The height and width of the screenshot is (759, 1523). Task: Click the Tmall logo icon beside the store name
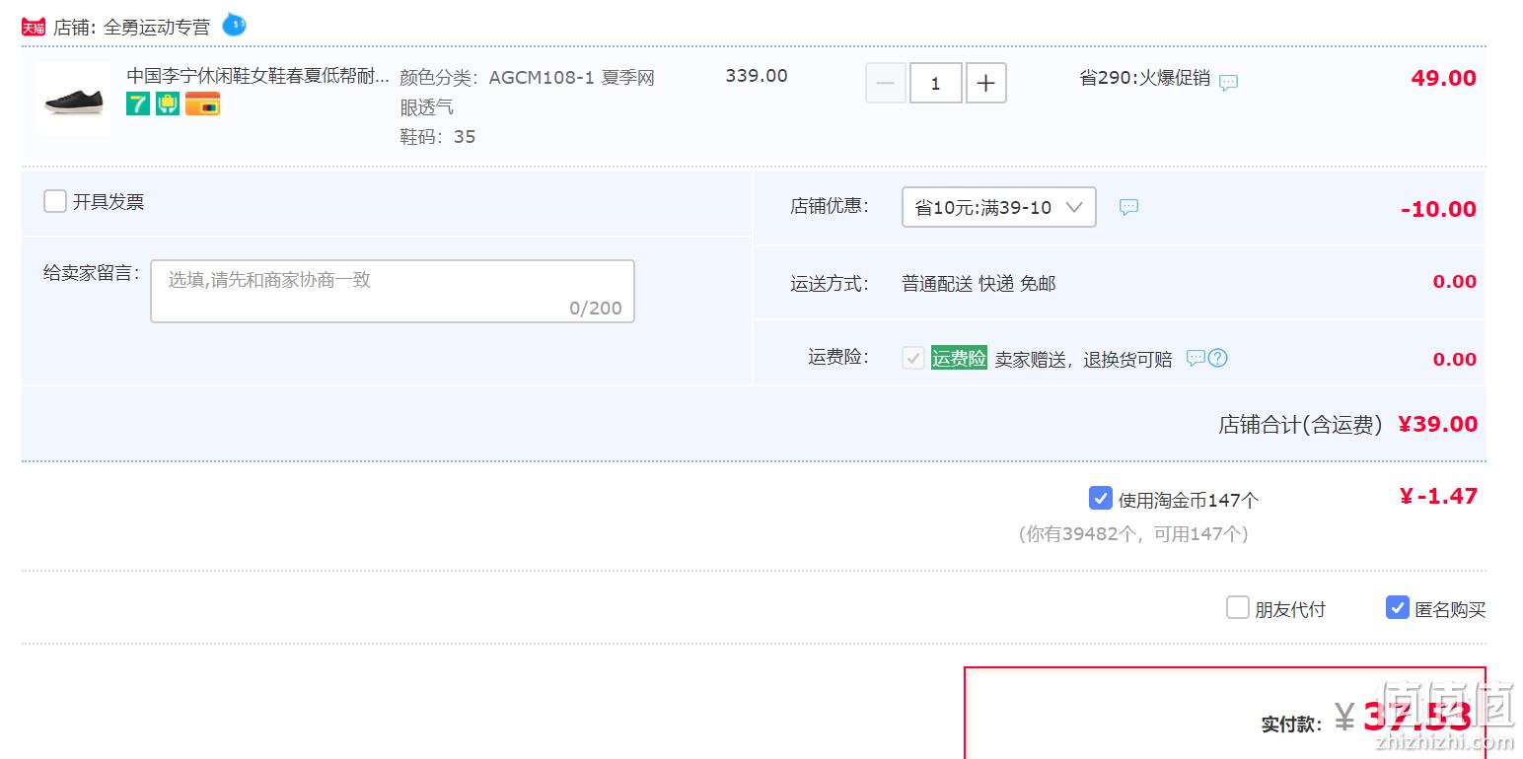(x=34, y=28)
